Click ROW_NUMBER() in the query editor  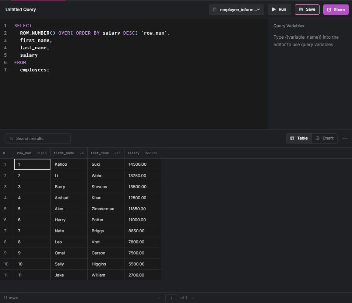coord(38,33)
